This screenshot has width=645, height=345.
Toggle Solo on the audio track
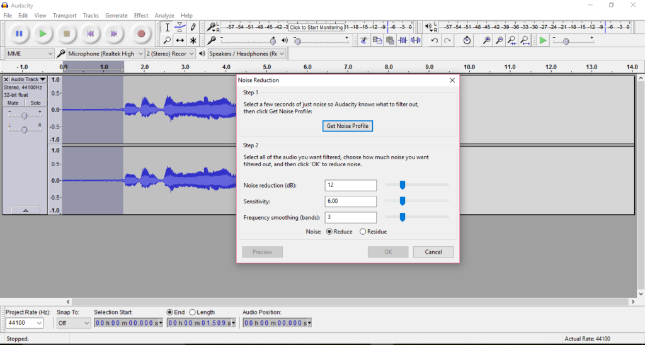pos(36,103)
